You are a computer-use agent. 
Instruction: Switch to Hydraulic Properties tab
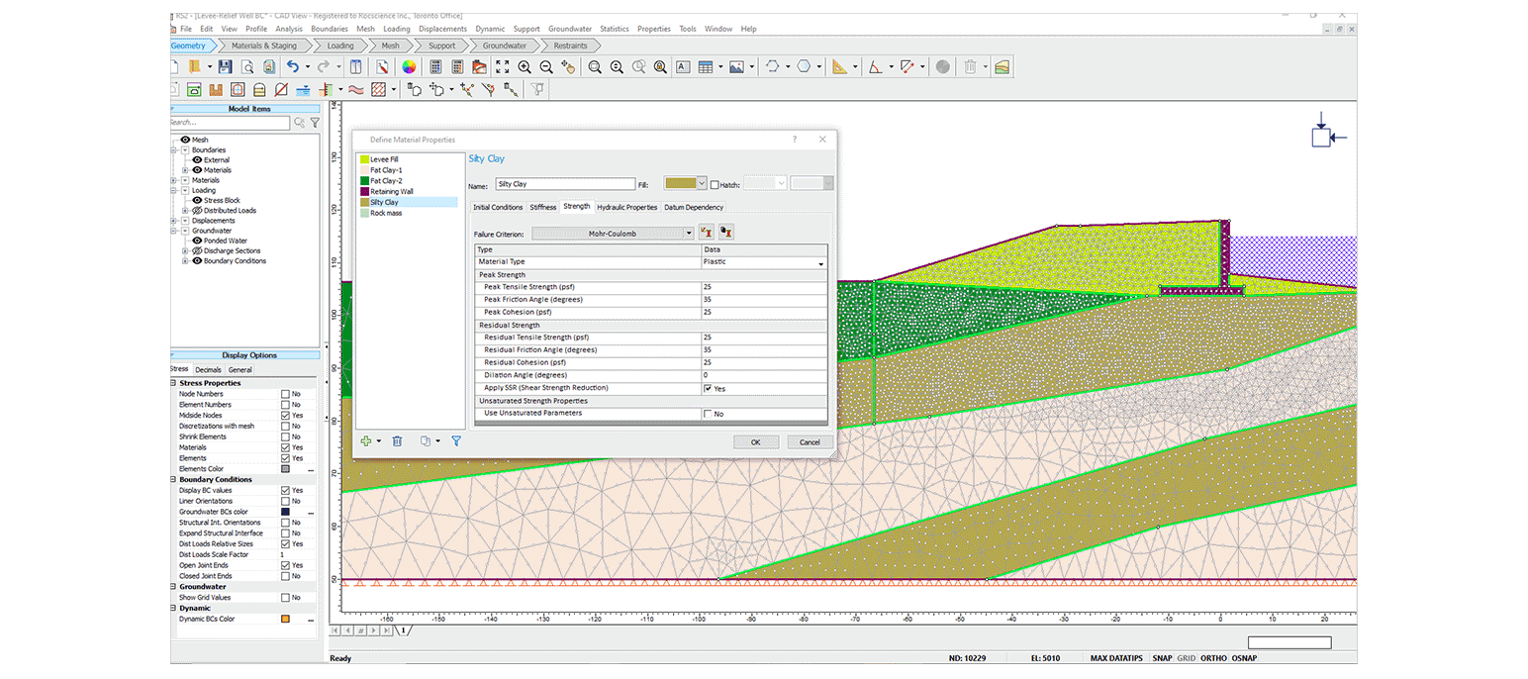pyautogui.click(x=626, y=207)
